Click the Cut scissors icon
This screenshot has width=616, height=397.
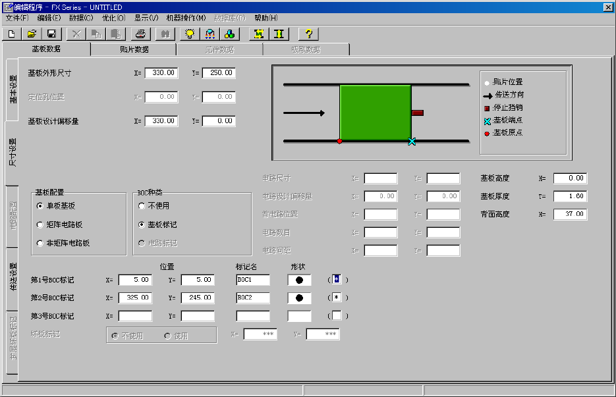76,34
